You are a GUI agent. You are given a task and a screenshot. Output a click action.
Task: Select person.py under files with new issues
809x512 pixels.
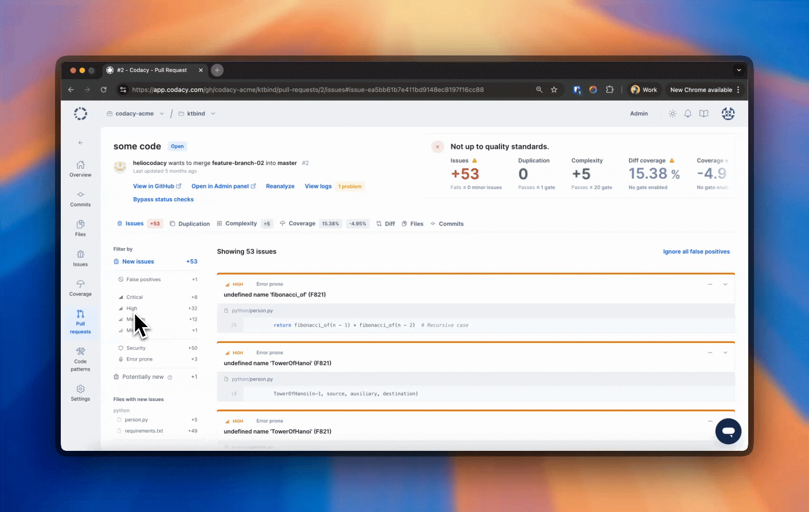(x=136, y=420)
